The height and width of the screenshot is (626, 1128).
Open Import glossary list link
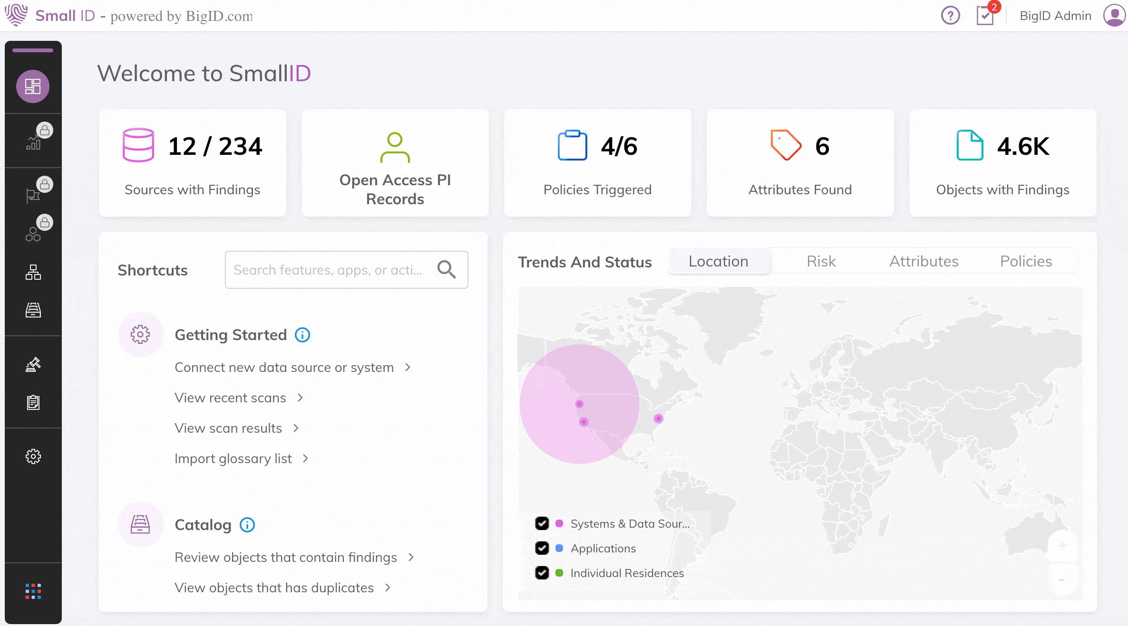[x=233, y=458]
